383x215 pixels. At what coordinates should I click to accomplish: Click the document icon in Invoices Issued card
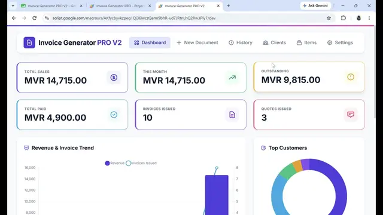point(232,115)
